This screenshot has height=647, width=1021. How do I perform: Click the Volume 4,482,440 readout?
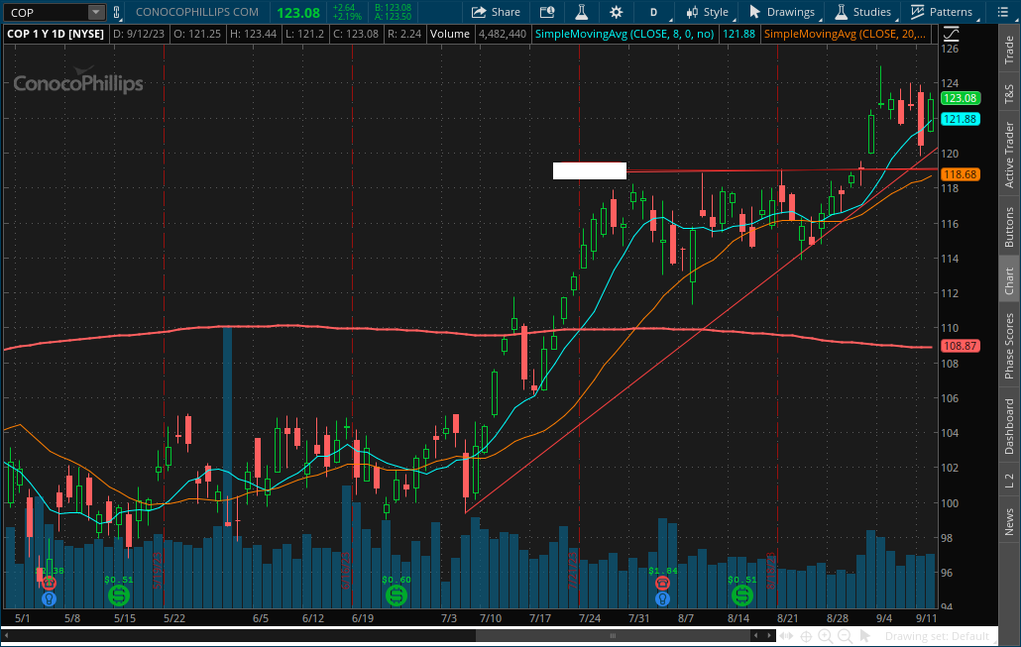point(478,34)
